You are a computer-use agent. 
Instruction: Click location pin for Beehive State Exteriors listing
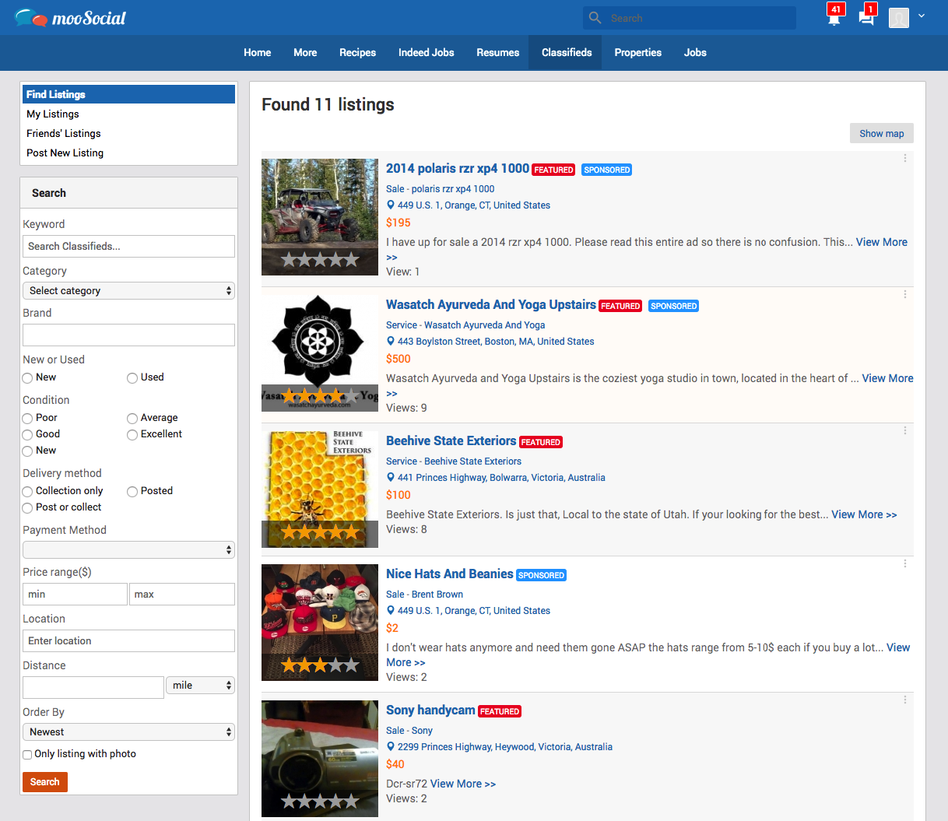[x=391, y=478]
